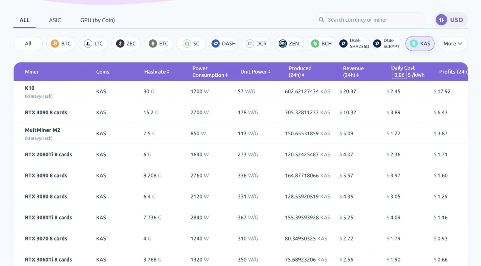Click the Dash coin icon
The image size is (481, 266).
coord(216,44)
